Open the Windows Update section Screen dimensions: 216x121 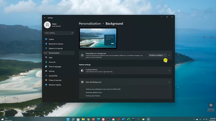pos(55,85)
